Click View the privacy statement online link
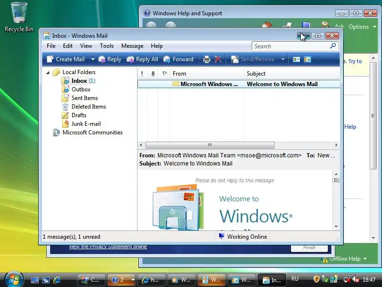The image size is (382, 287). point(108,246)
